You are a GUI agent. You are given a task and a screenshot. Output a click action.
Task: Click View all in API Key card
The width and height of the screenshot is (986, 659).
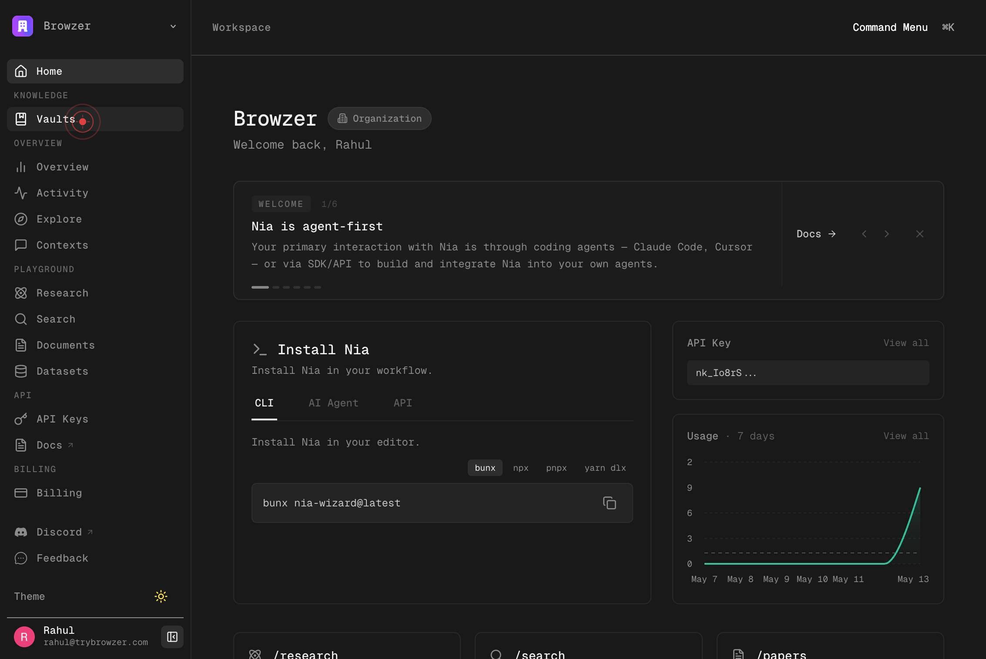click(x=906, y=343)
